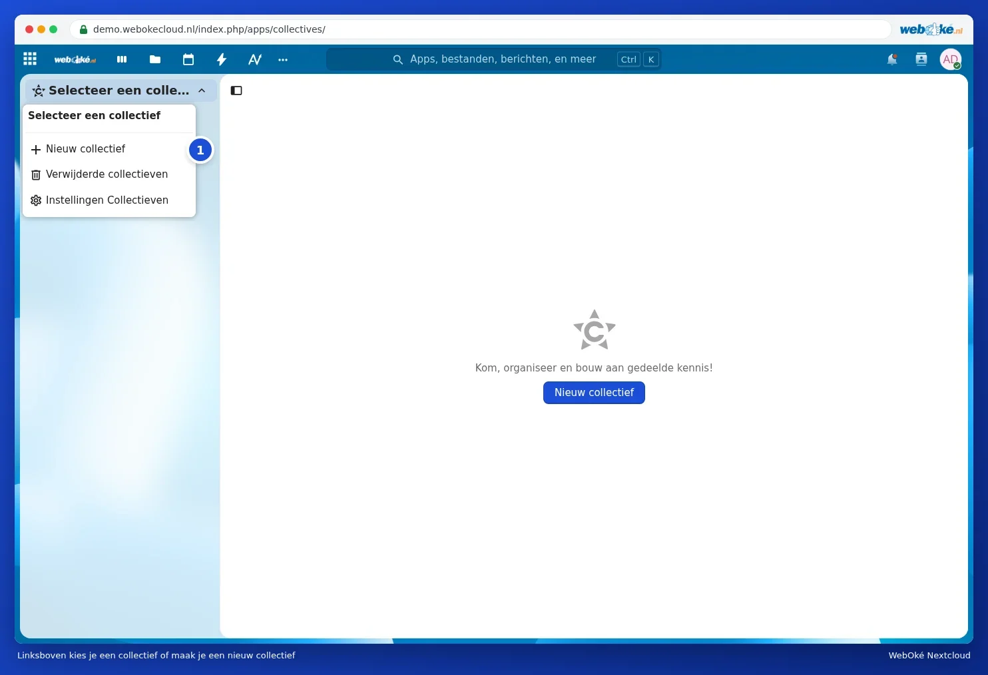Show more apps via three dots

tap(283, 59)
